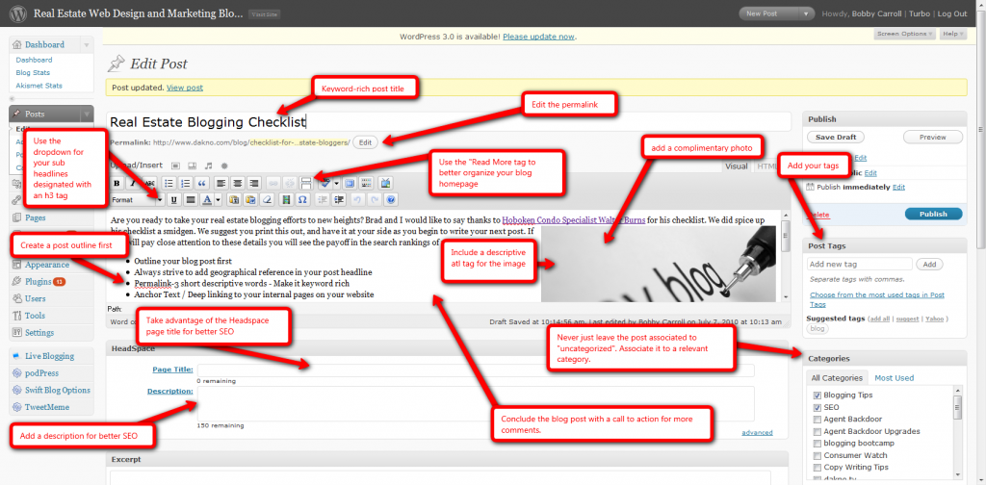This screenshot has height=485, width=986.
Task: Open the Tools menu
Action: click(x=36, y=316)
